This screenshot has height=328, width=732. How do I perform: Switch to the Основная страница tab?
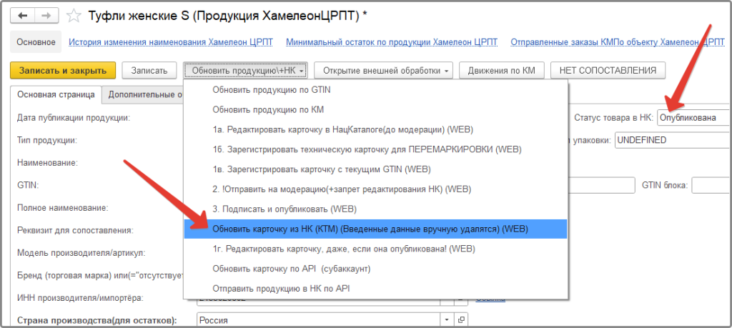click(56, 94)
